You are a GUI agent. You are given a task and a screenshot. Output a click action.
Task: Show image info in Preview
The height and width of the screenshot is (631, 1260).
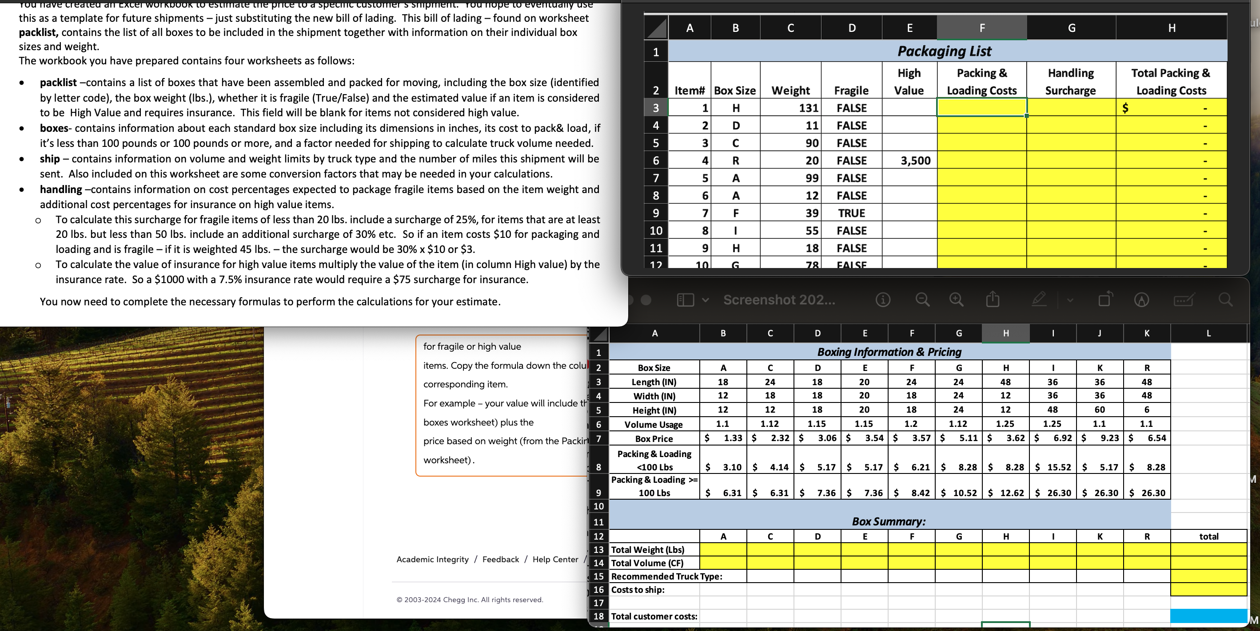pos(882,300)
